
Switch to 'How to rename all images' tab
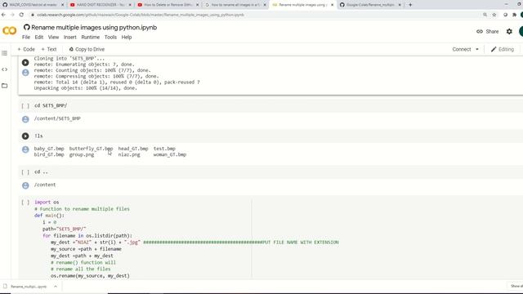coord(235,5)
